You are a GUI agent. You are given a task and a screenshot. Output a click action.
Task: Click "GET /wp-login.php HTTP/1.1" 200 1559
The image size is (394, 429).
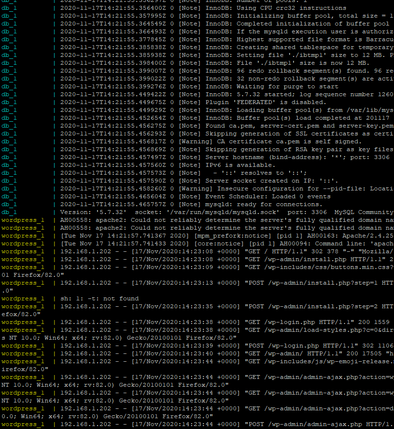317,322
